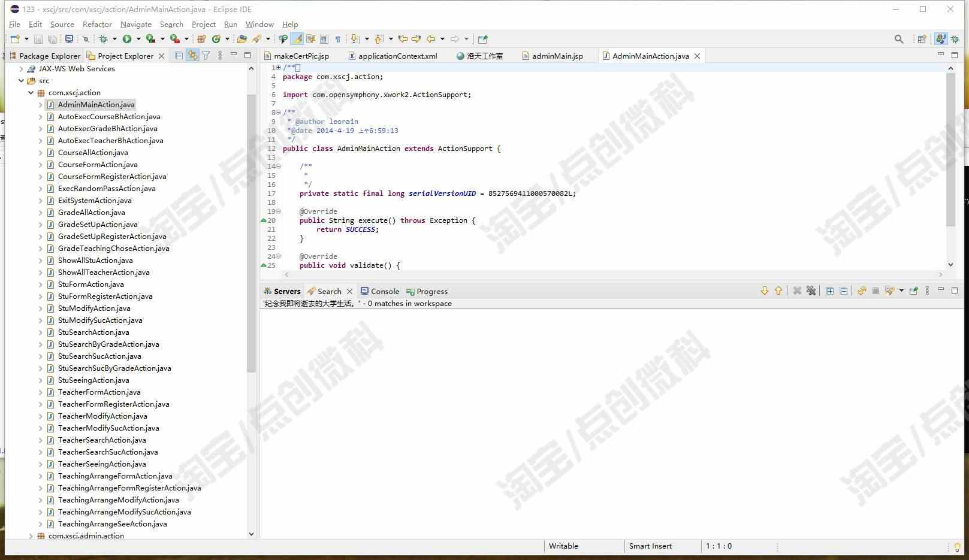This screenshot has width=969, height=560.
Task: Open Project Explorer View Menu dots
Action: point(220,56)
